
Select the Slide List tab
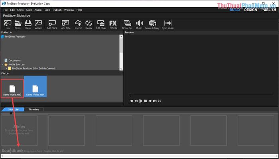(13, 109)
